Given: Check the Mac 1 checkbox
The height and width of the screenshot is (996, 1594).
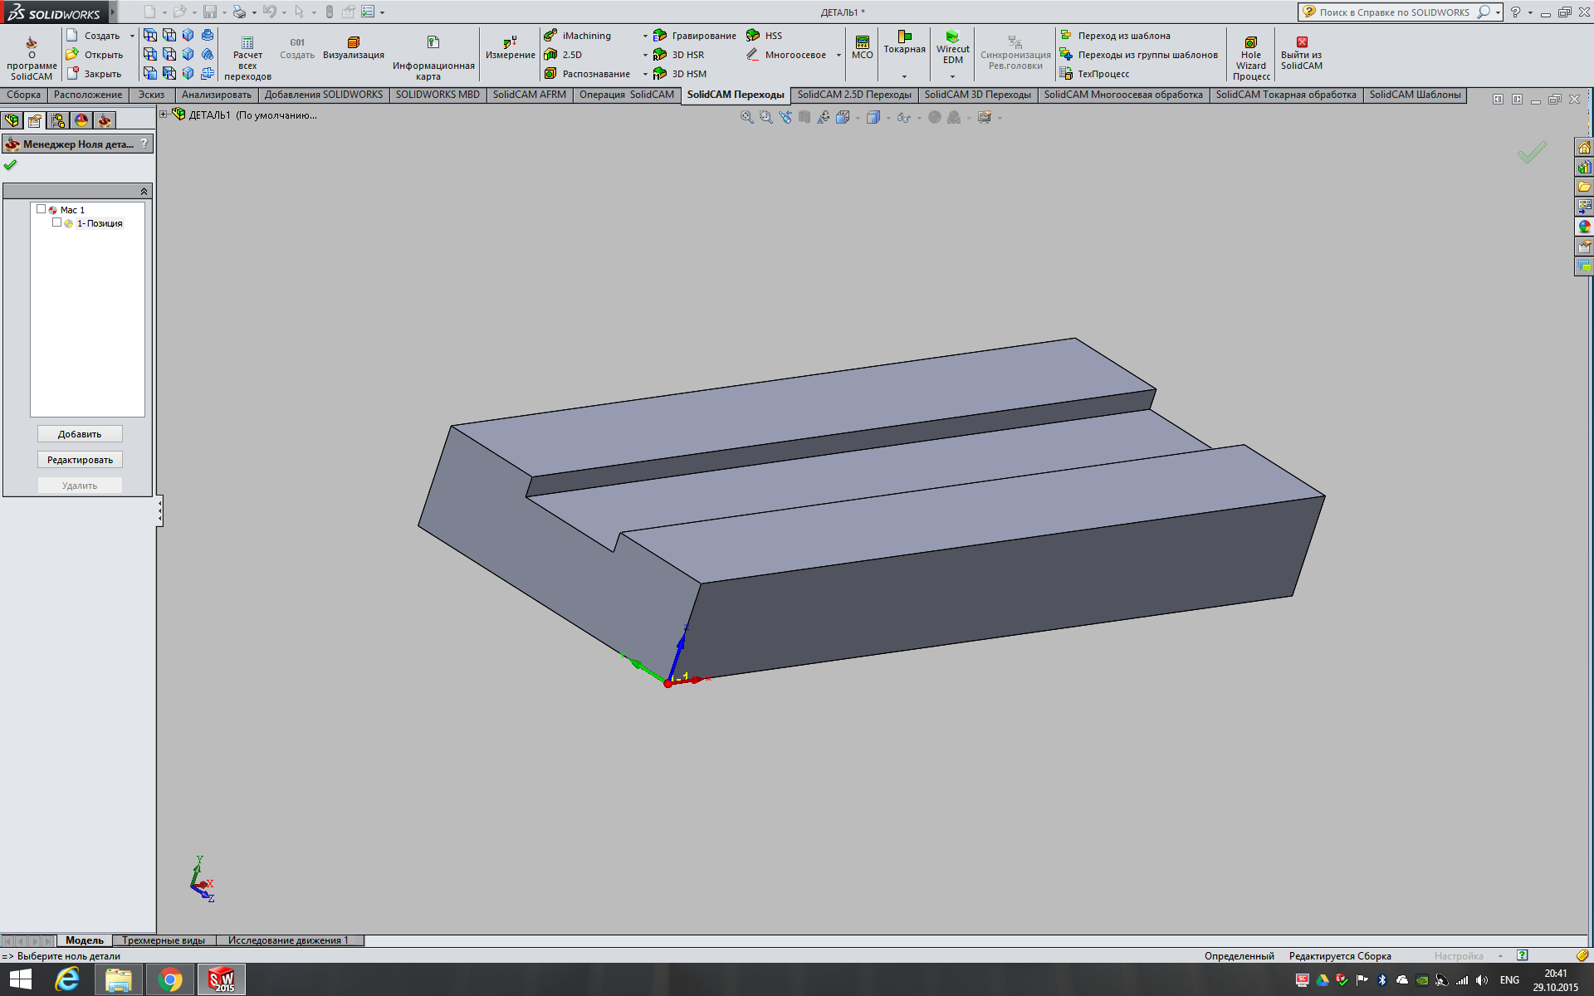Looking at the screenshot, I should [x=41, y=209].
